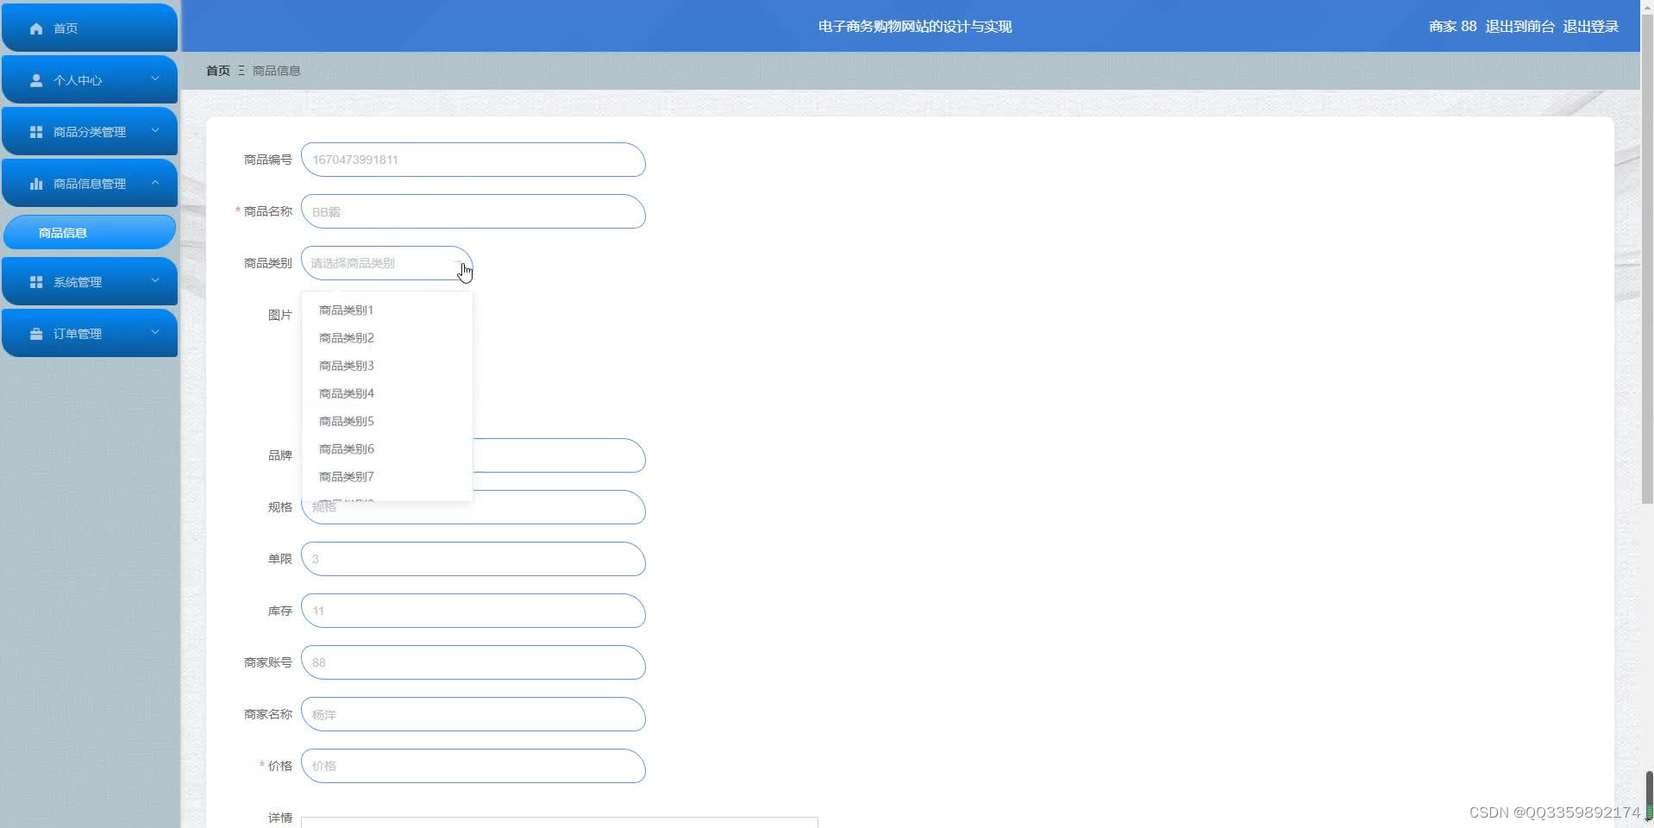
Task: Click the 单限 input field
Action: coord(473,559)
